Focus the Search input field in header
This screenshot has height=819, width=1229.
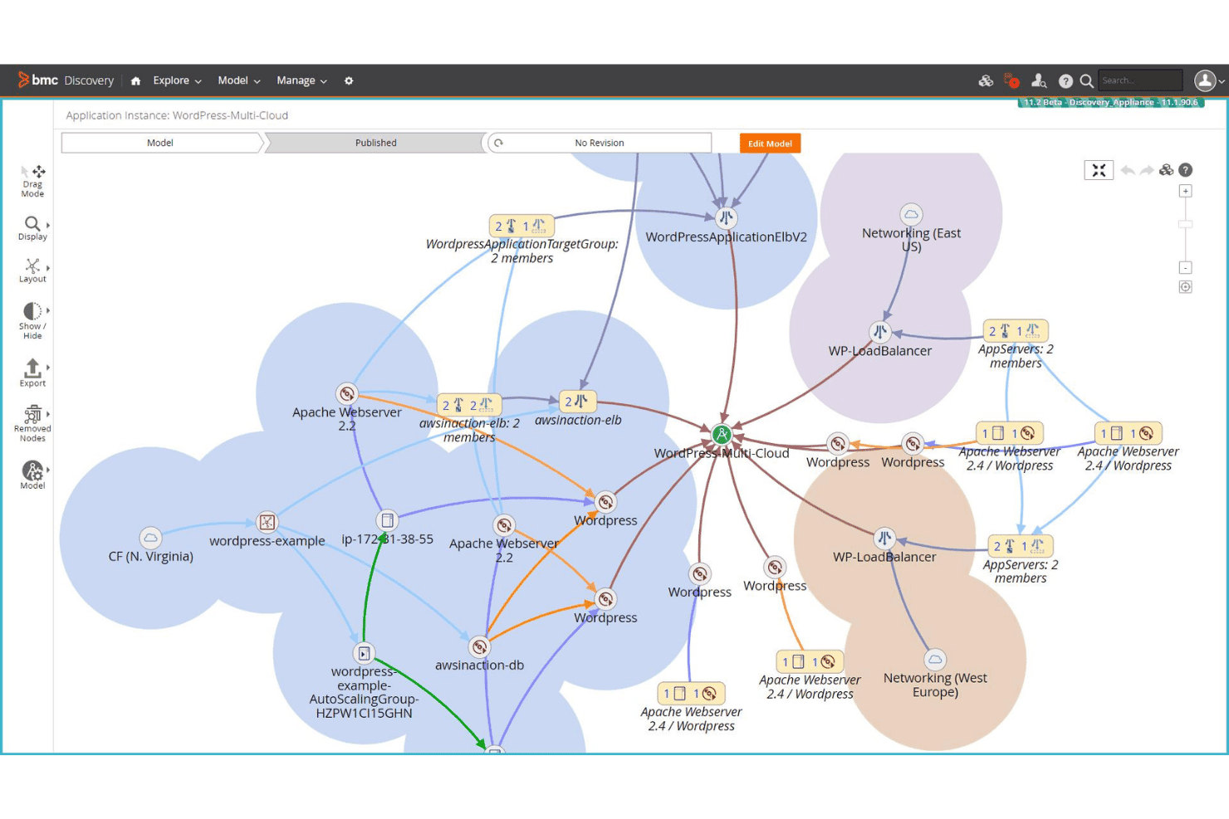coord(1140,80)
